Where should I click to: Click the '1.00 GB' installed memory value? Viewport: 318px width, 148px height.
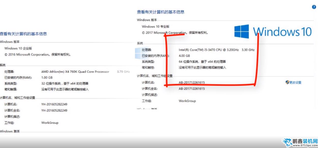47,78
